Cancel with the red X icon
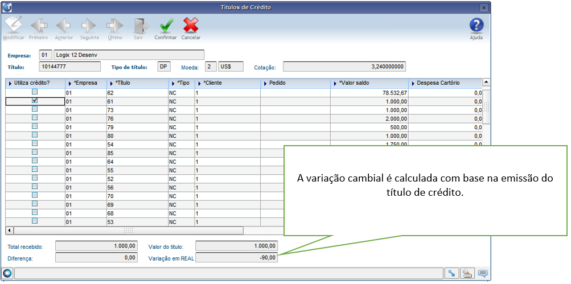 pyautogui.click(x=191, y=26)
